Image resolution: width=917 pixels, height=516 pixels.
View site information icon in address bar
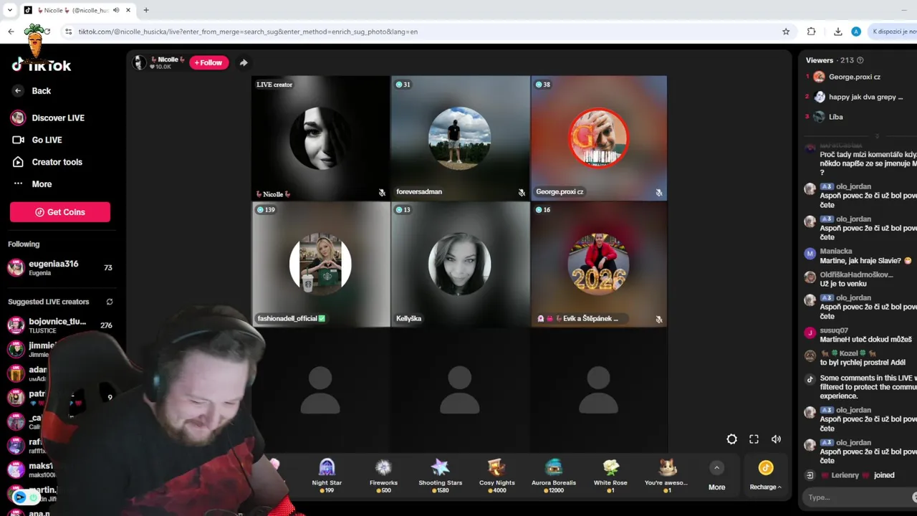pyautogui.click(x=68, y=32)
